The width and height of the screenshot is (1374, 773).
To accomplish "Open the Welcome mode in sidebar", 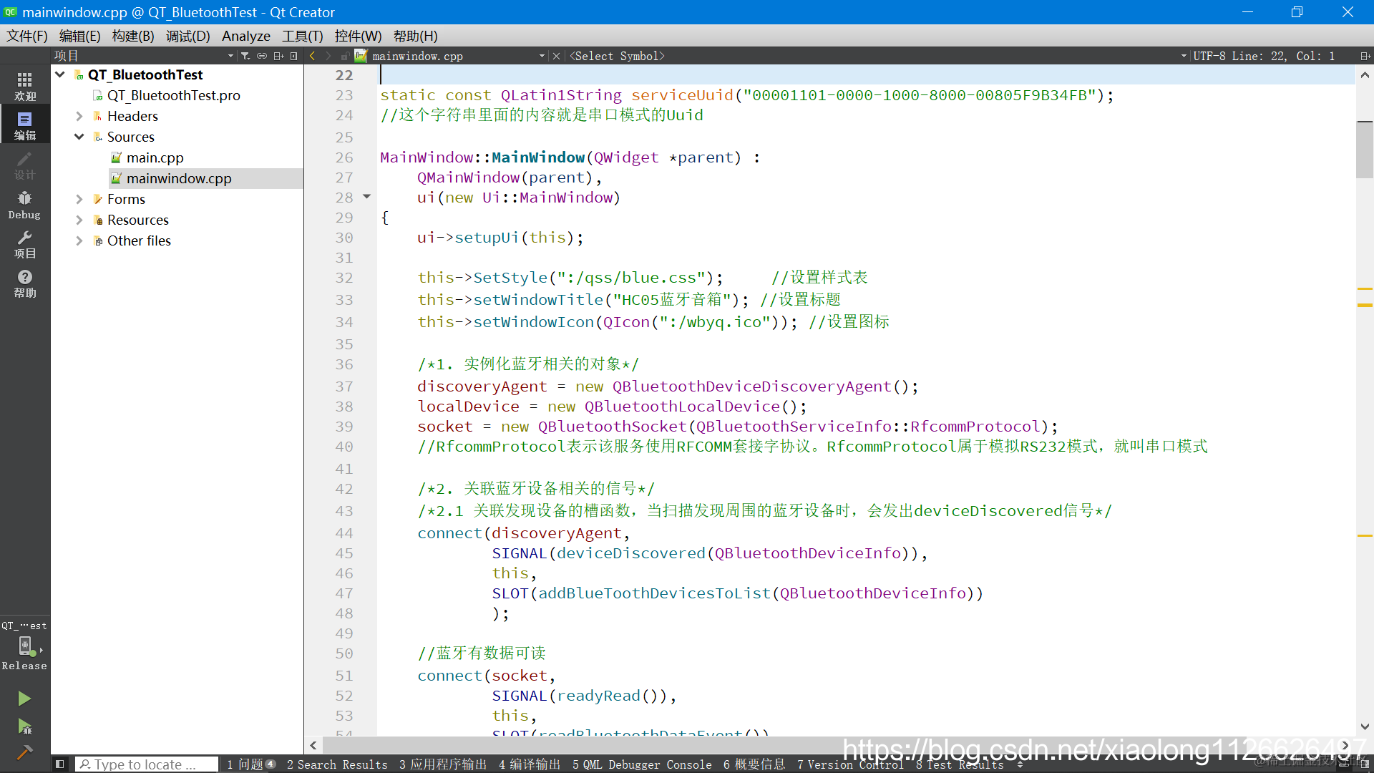I will click(24, 86).
